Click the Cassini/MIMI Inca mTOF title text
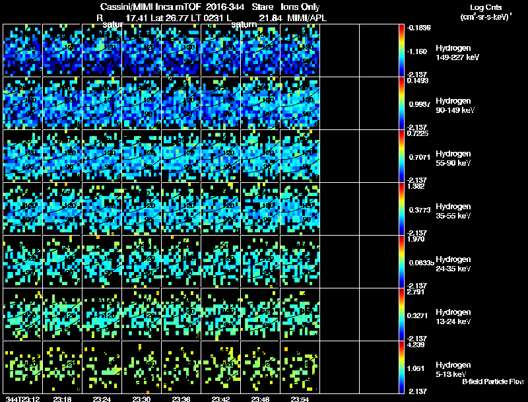Screen dimensions: 528x402 [x=150, y=7]
